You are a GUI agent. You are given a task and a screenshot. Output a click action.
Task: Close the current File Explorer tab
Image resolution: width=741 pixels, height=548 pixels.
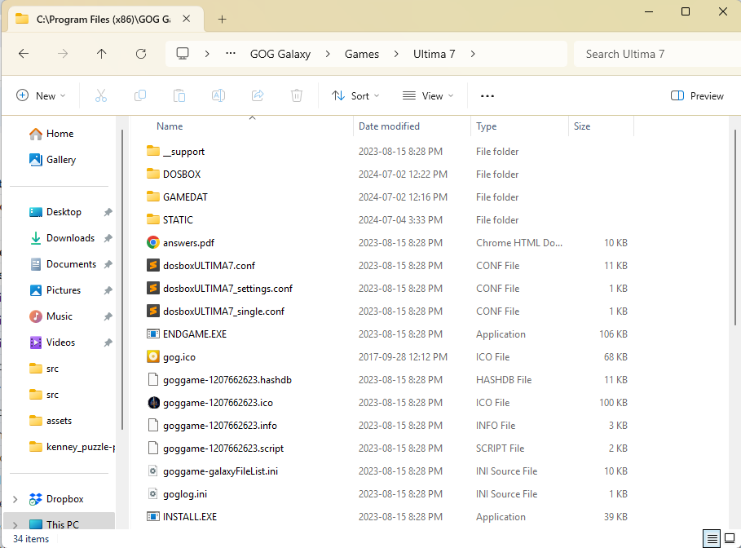point(187,19)
